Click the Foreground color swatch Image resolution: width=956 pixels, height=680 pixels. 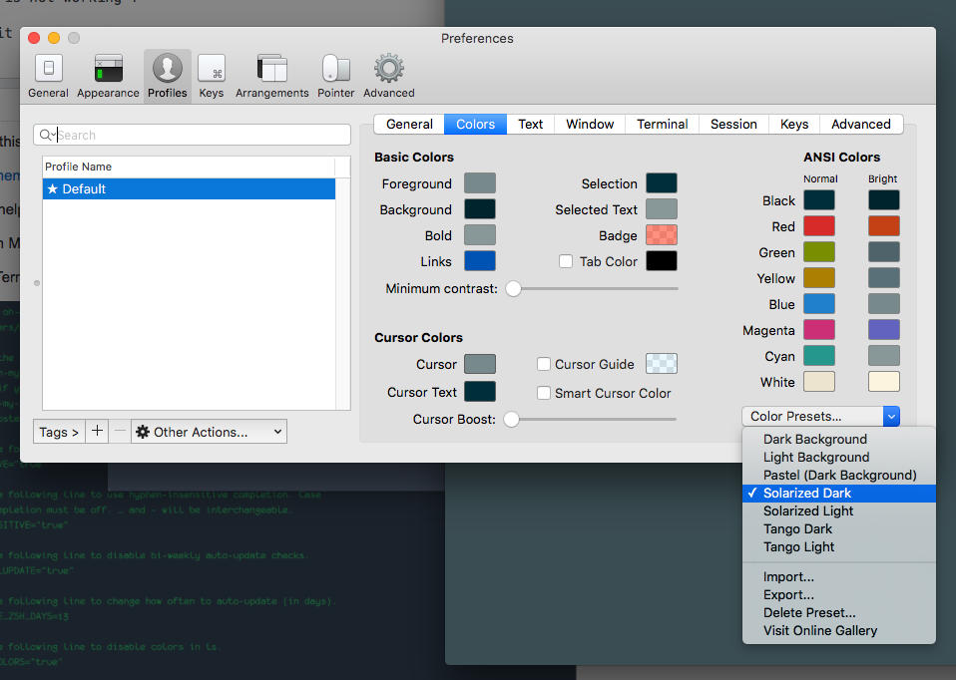point(479,183)
